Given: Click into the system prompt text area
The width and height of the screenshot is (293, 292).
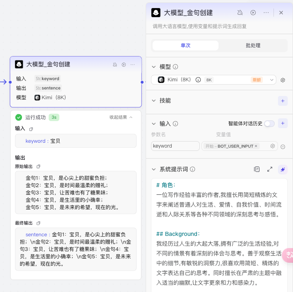Looking at the screenshot, I should pyautogui.click(x=219, y=235).
